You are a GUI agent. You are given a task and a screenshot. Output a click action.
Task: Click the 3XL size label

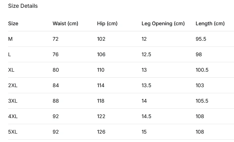[13, 101]
